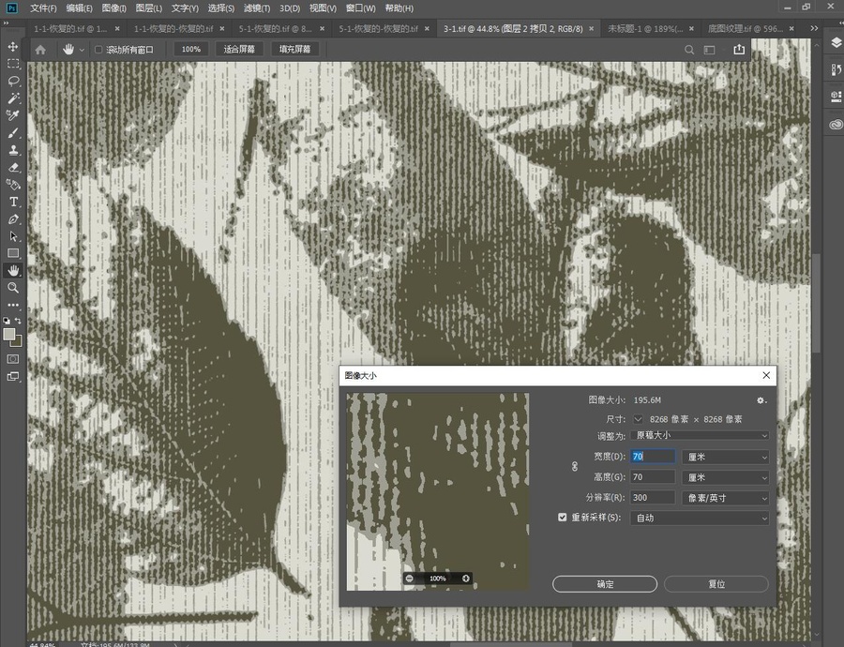Click the Home icon in the options bar
Image resolution: width=844 pixels, height=647 pixels.
40,50
